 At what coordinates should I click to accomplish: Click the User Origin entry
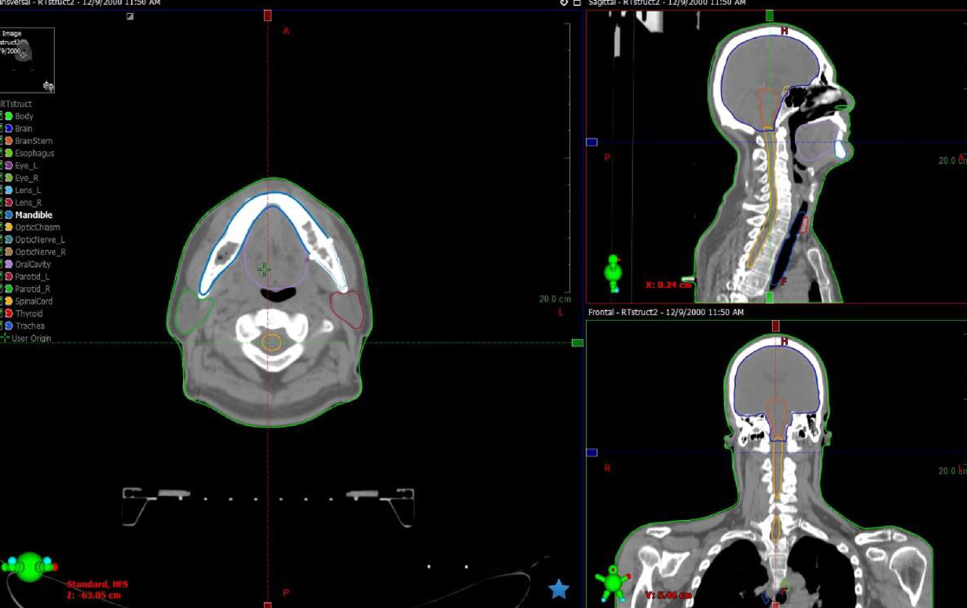pyautogui.click(x=31, y=338)
